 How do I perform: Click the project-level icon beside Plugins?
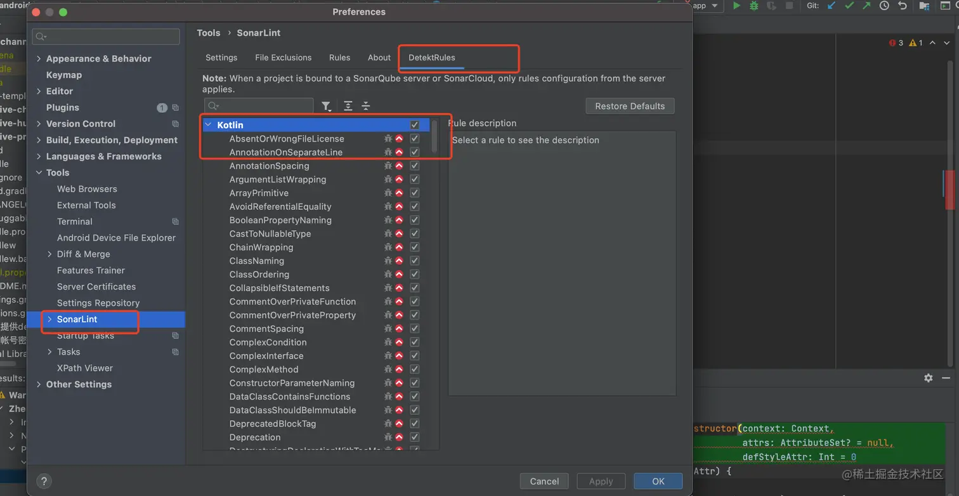click(x=176, y=108)
